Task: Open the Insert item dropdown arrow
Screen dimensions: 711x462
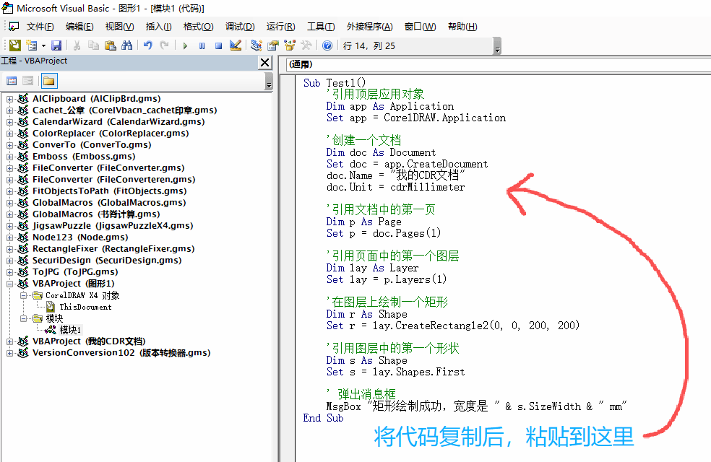Action: pos(43,45)
